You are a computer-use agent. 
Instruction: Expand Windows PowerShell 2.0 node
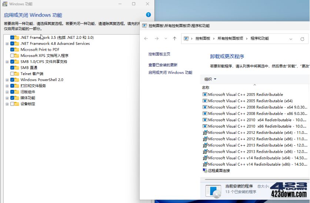7,80
